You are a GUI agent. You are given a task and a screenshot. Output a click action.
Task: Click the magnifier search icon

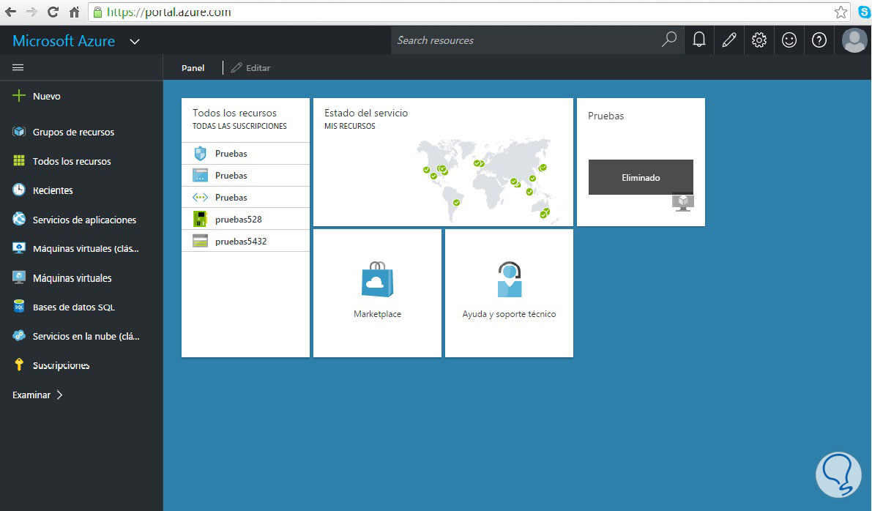point(669,40)
